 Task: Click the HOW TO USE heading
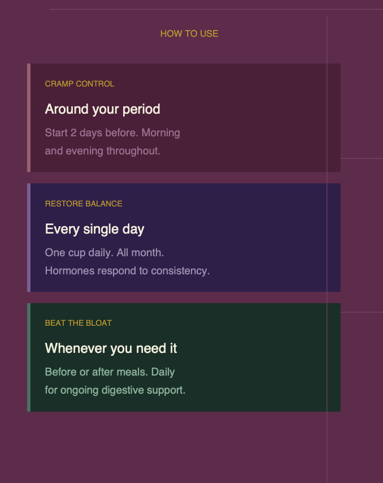(x=189, y=33)
